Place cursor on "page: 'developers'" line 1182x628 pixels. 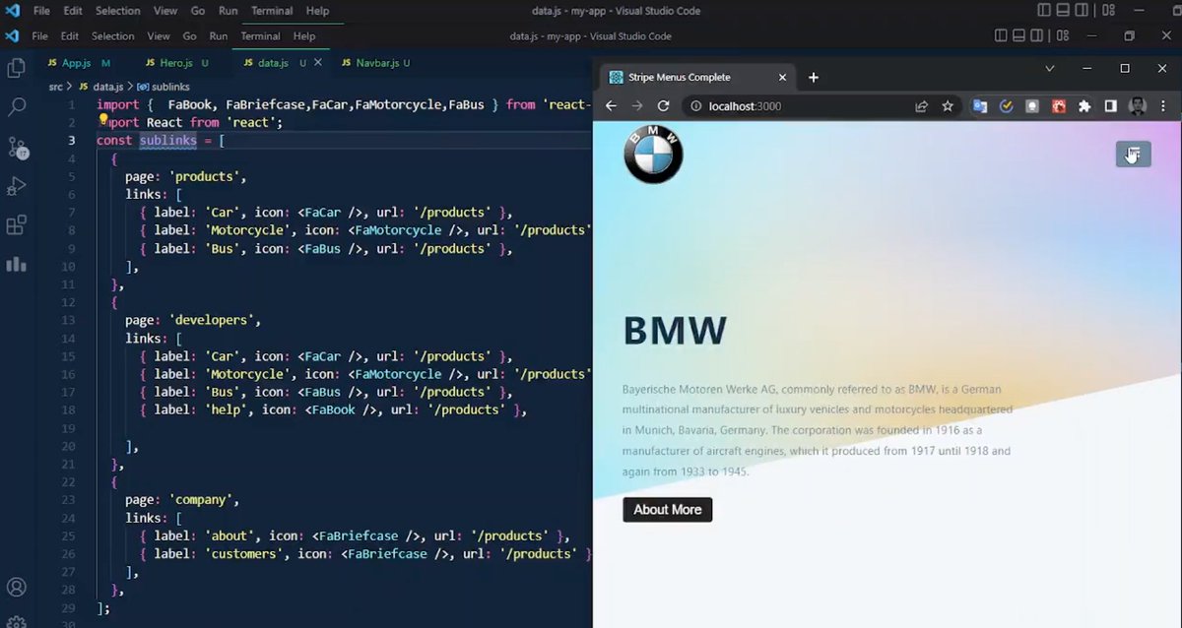tap(192, 320)
